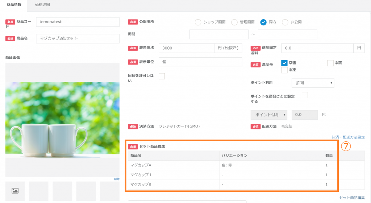Screen dimensions: 371x203
Task: Click the image placeholder icon thumbnail
Action: pyautogui.click(x=15, y=191)
